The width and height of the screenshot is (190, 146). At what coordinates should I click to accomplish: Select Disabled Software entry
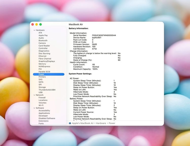(47, 118)
